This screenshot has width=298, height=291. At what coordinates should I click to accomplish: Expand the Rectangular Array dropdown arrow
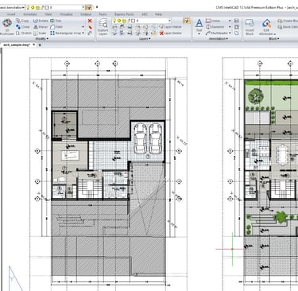pos(83,33)
